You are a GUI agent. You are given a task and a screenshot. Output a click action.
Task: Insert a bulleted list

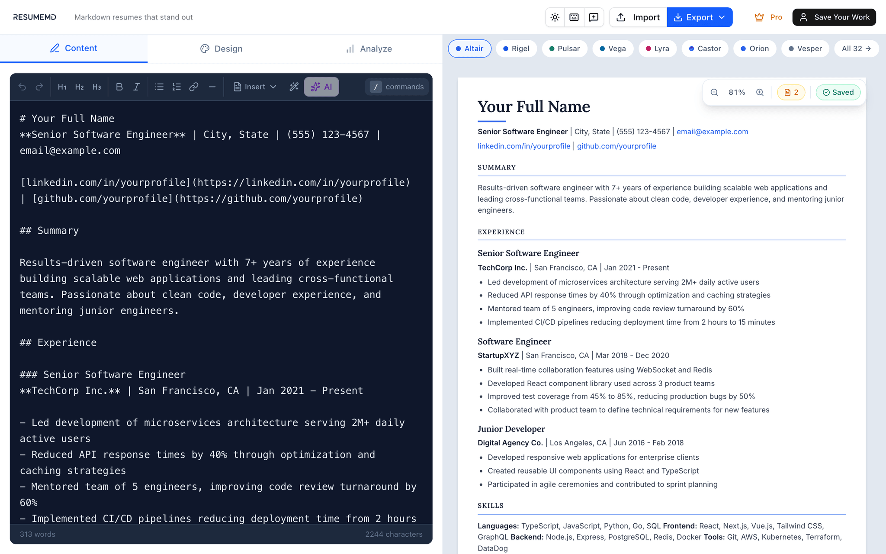(x=159, y=87)
